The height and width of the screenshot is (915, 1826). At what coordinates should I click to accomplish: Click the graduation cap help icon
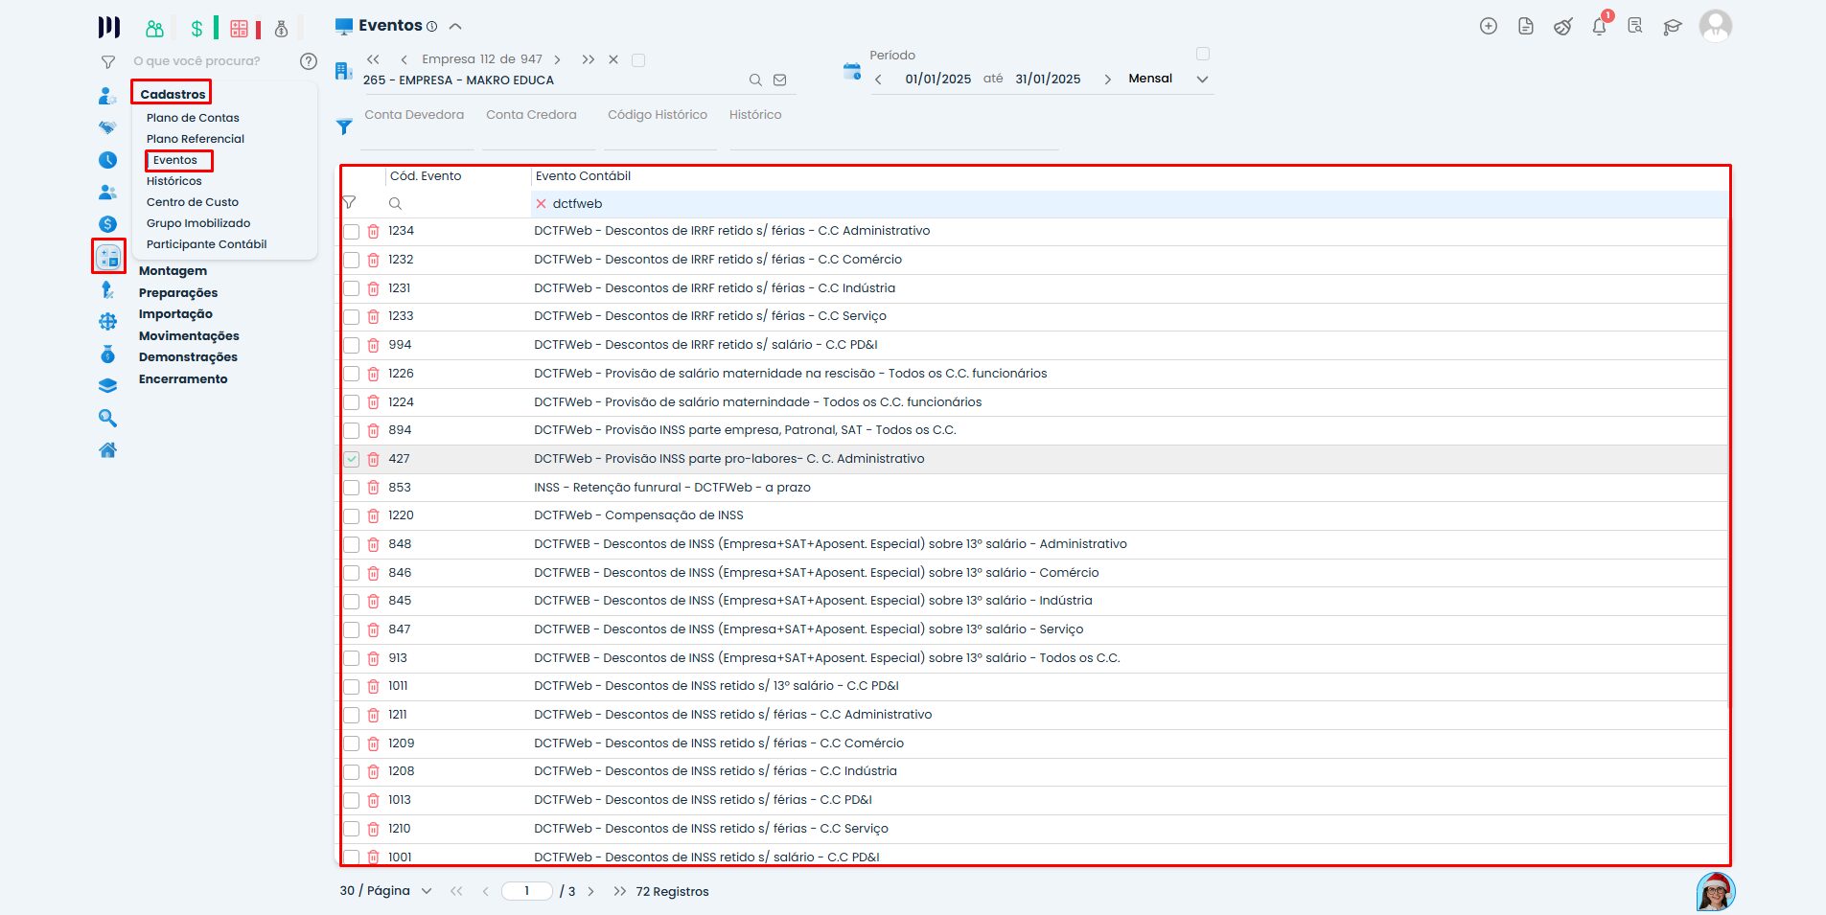[1673, 27]
